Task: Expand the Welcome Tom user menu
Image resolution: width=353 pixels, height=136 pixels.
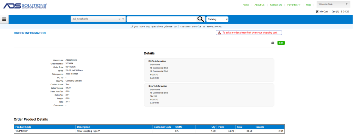Action: pyautogui.click(x=333, y=4)
